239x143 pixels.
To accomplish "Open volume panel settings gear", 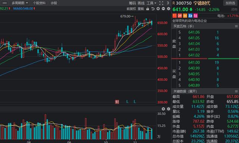I will coord(168,109).
